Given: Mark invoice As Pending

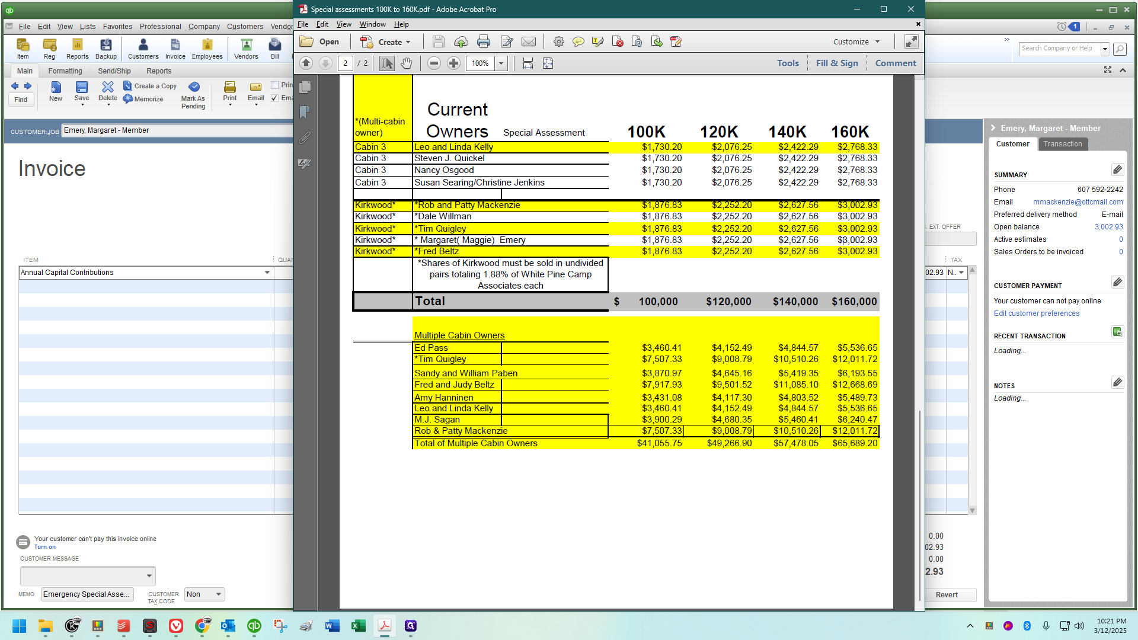Looking at the screenshot, I should click(193, 95).
